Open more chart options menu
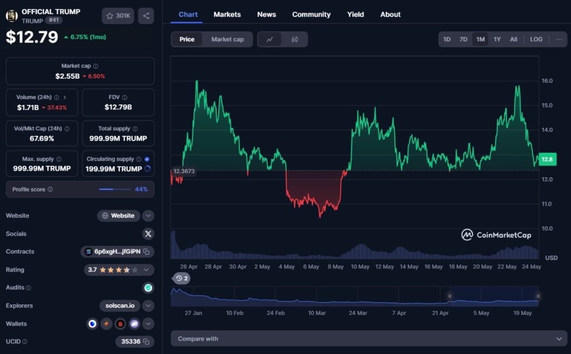Screen dimensions: 571x354 (x=559, y=40)
